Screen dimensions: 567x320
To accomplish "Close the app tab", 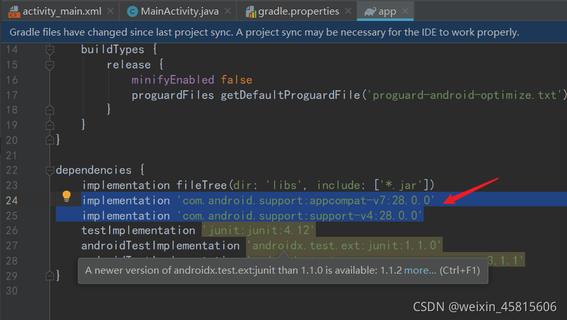I will point(405,11).
